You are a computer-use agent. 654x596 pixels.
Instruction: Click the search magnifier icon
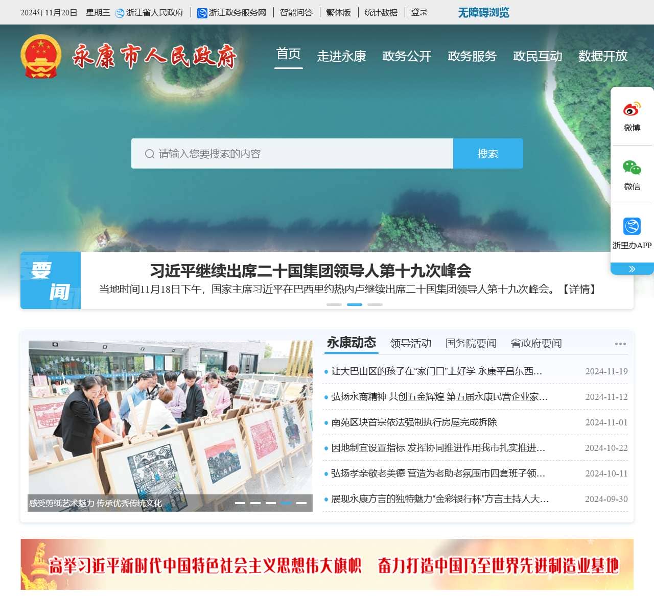tap(150, 154)
